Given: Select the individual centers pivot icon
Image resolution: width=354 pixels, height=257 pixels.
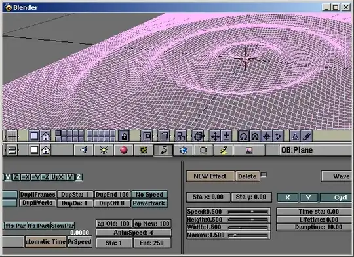Looking at the screenshot, I should click(x=278, y=136).
